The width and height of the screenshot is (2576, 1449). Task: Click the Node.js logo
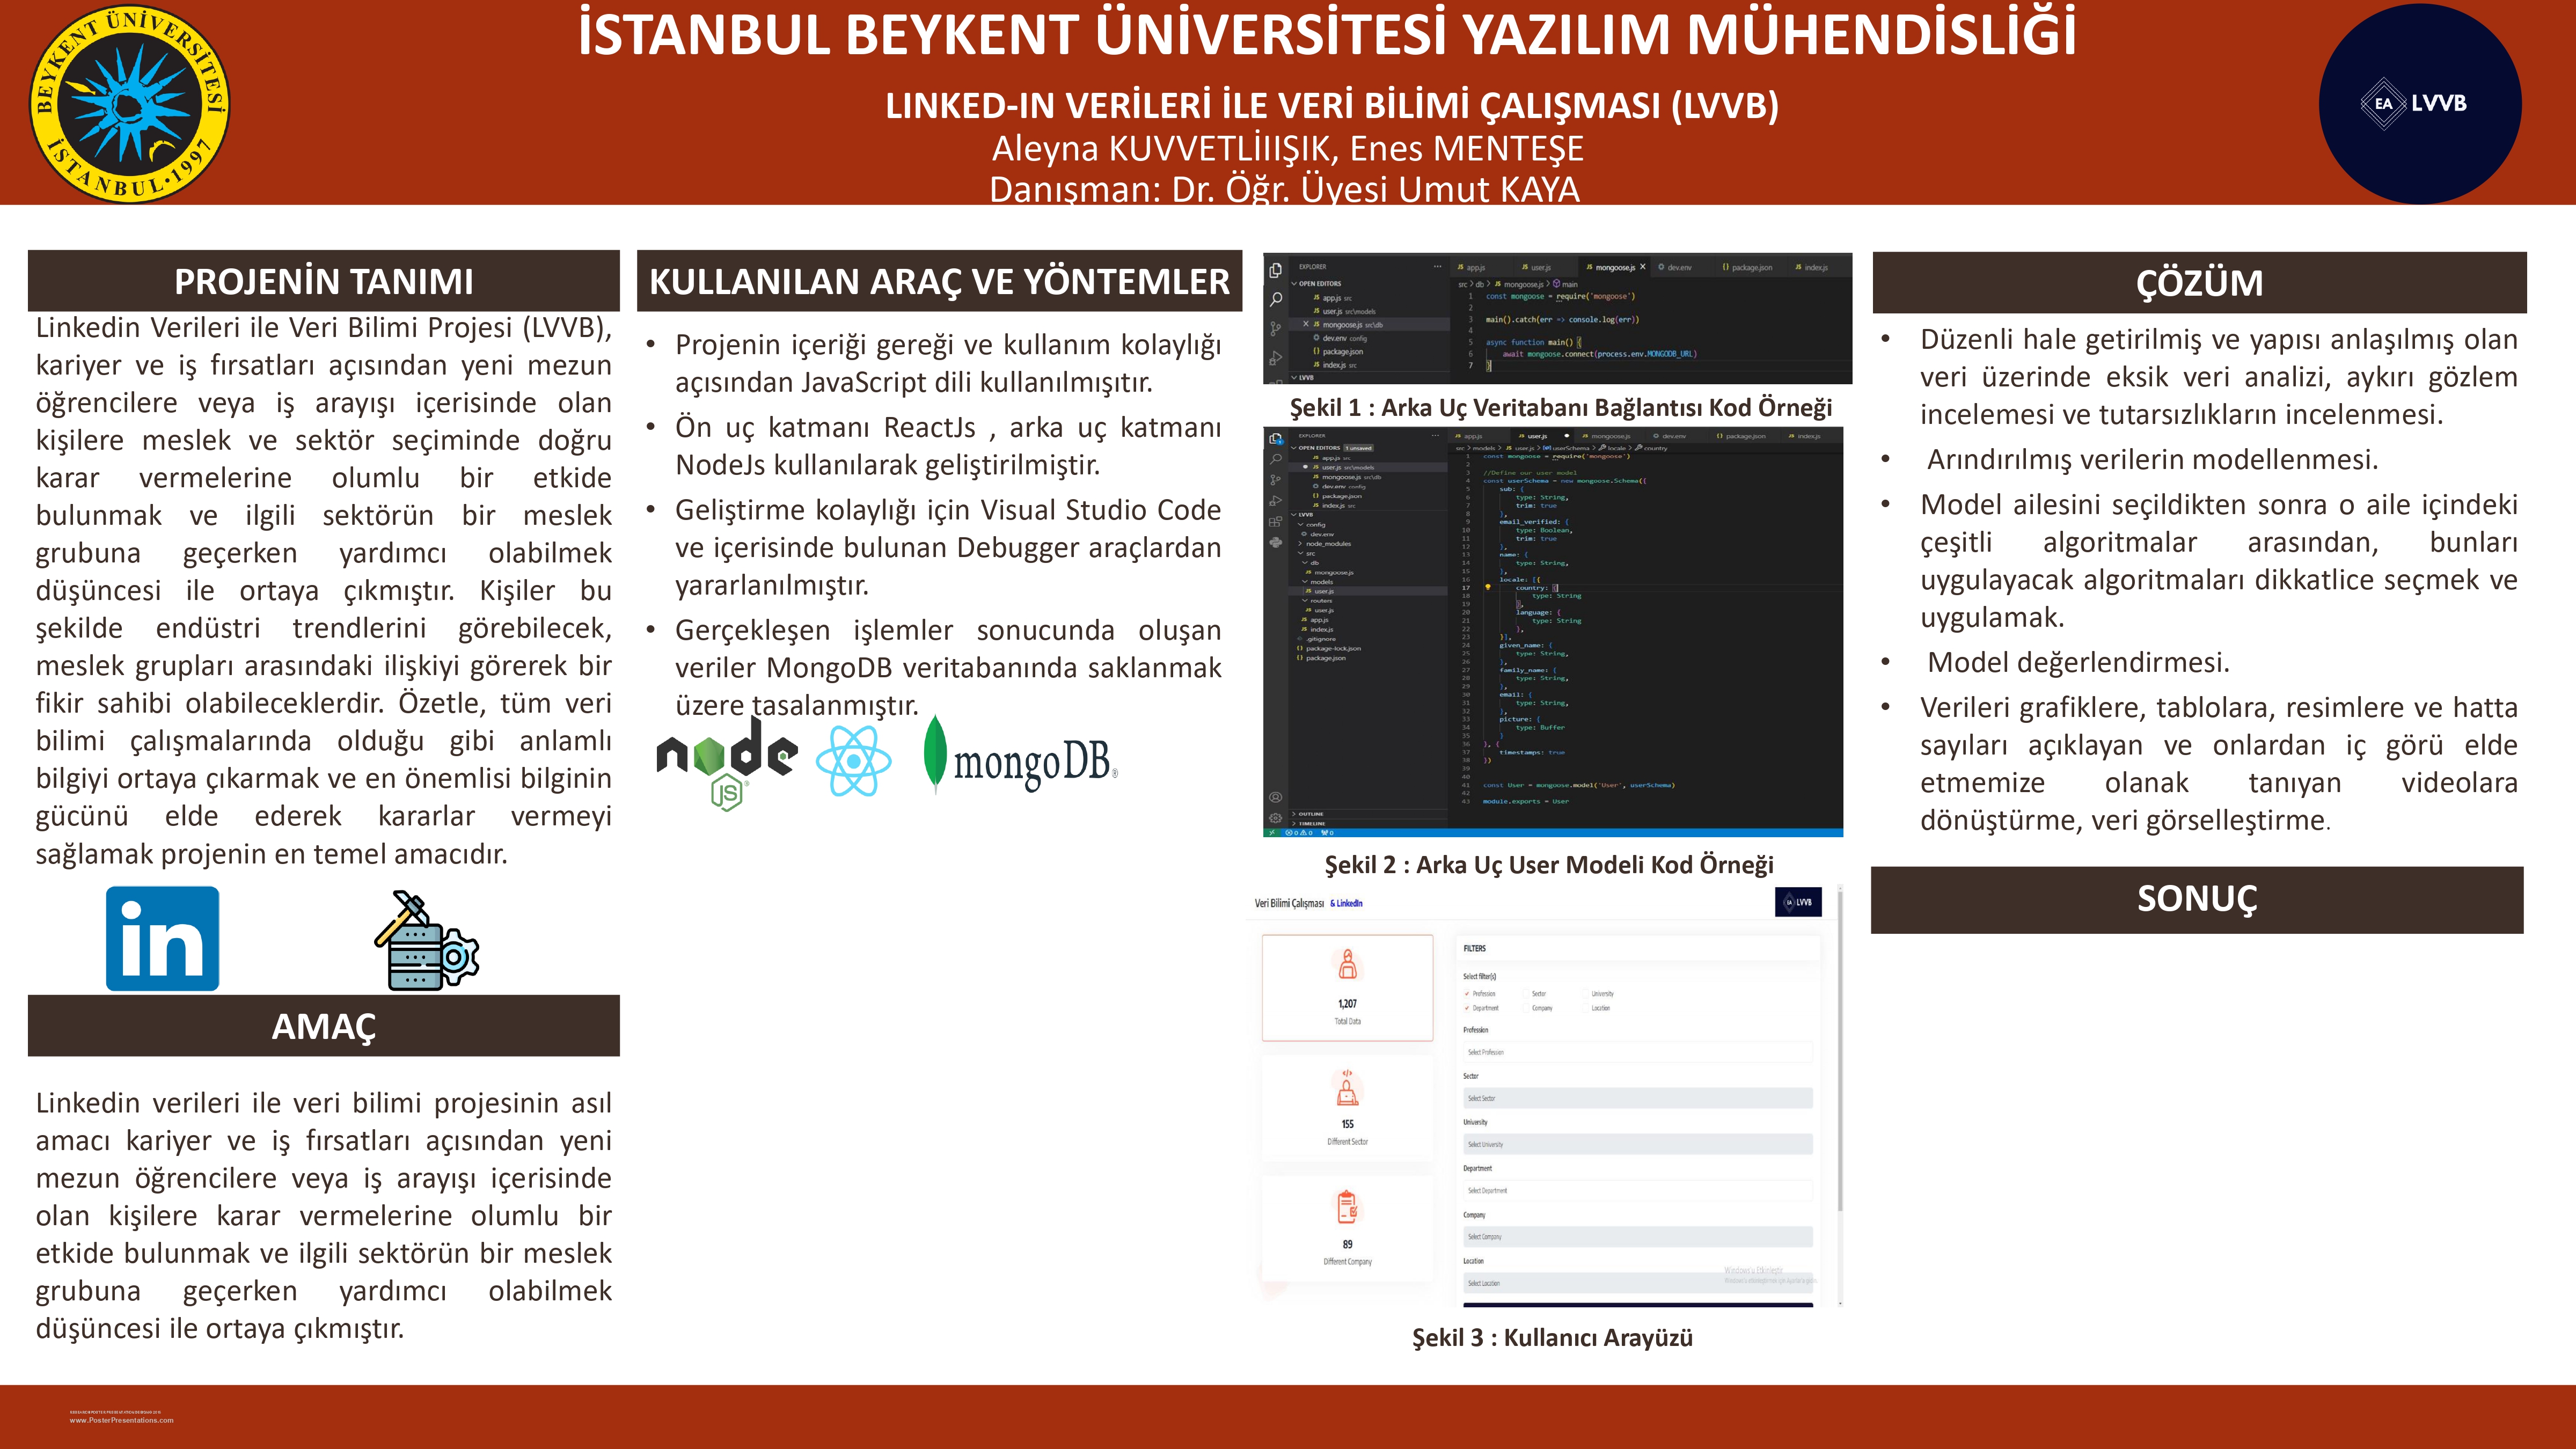point(727,763)
